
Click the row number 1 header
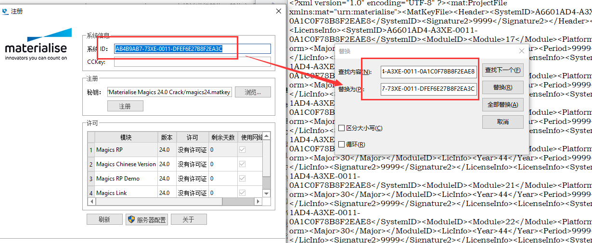[91, 150]
